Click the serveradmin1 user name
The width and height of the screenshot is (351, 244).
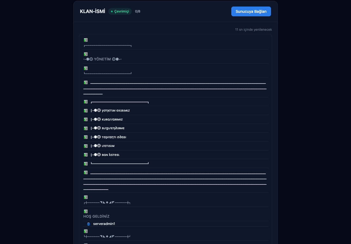[104, 224]
